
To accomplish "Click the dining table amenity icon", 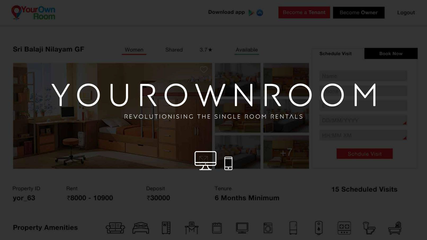I will click(x=192, y=228).
